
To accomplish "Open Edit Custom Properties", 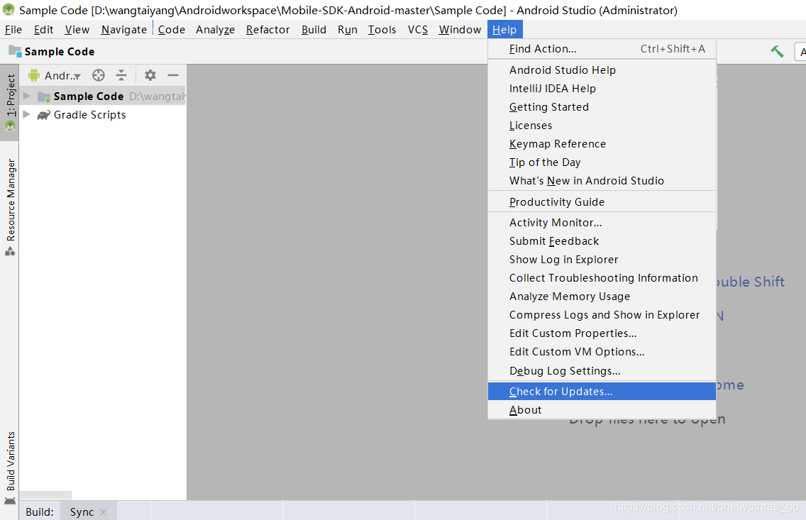I will point(602,333).
